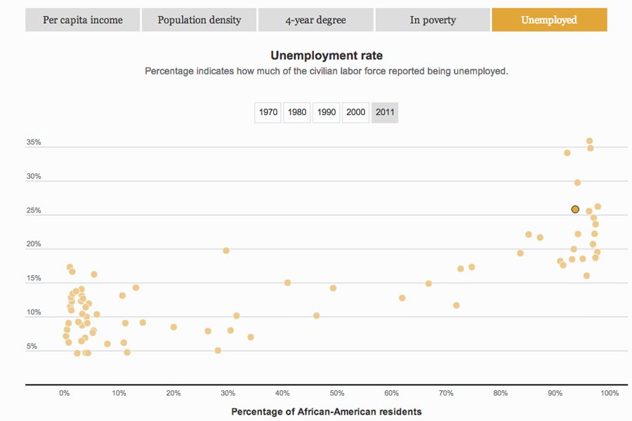
Task: Select the 4-year degree tab
Action: (x=316, y=20)
